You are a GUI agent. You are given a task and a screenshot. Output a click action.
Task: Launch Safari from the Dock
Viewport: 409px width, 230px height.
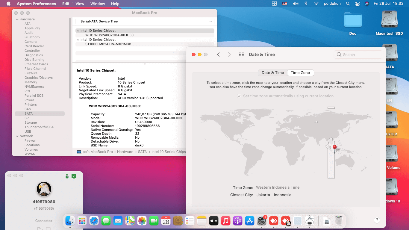pos(94,221)
